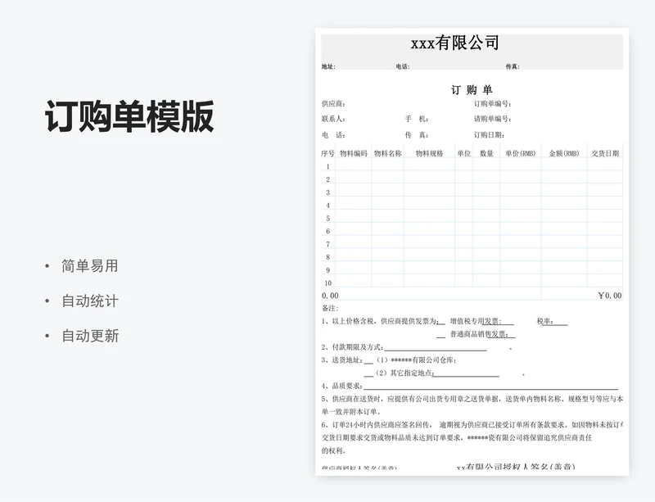Click the 自动更新 bullet text

(90, 336)
